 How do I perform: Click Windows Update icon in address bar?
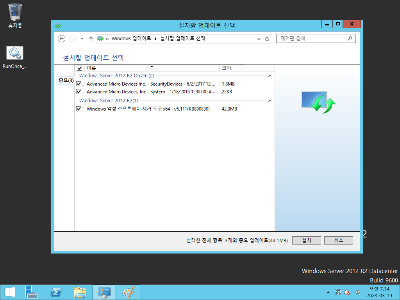[100, 39]
